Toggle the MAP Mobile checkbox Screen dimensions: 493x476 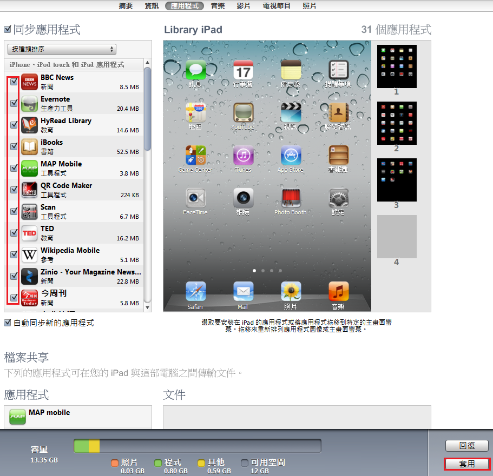pyautogui.click(x=14, y=168)
